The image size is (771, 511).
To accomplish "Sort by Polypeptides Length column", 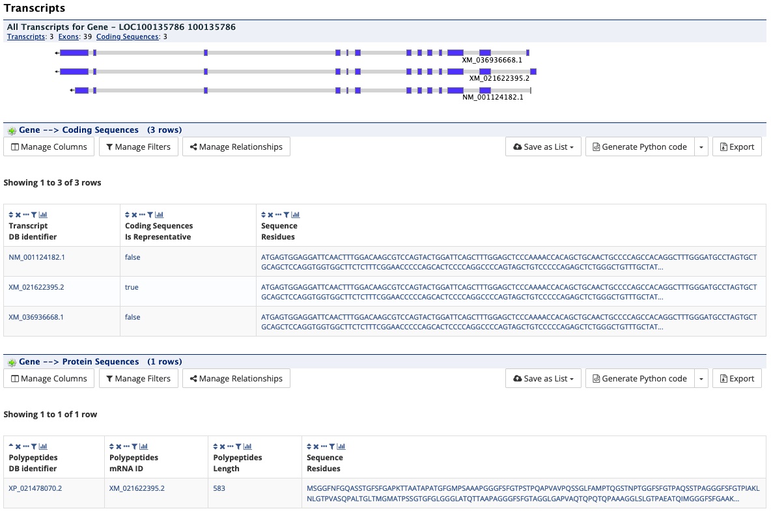I will point(215,447).
